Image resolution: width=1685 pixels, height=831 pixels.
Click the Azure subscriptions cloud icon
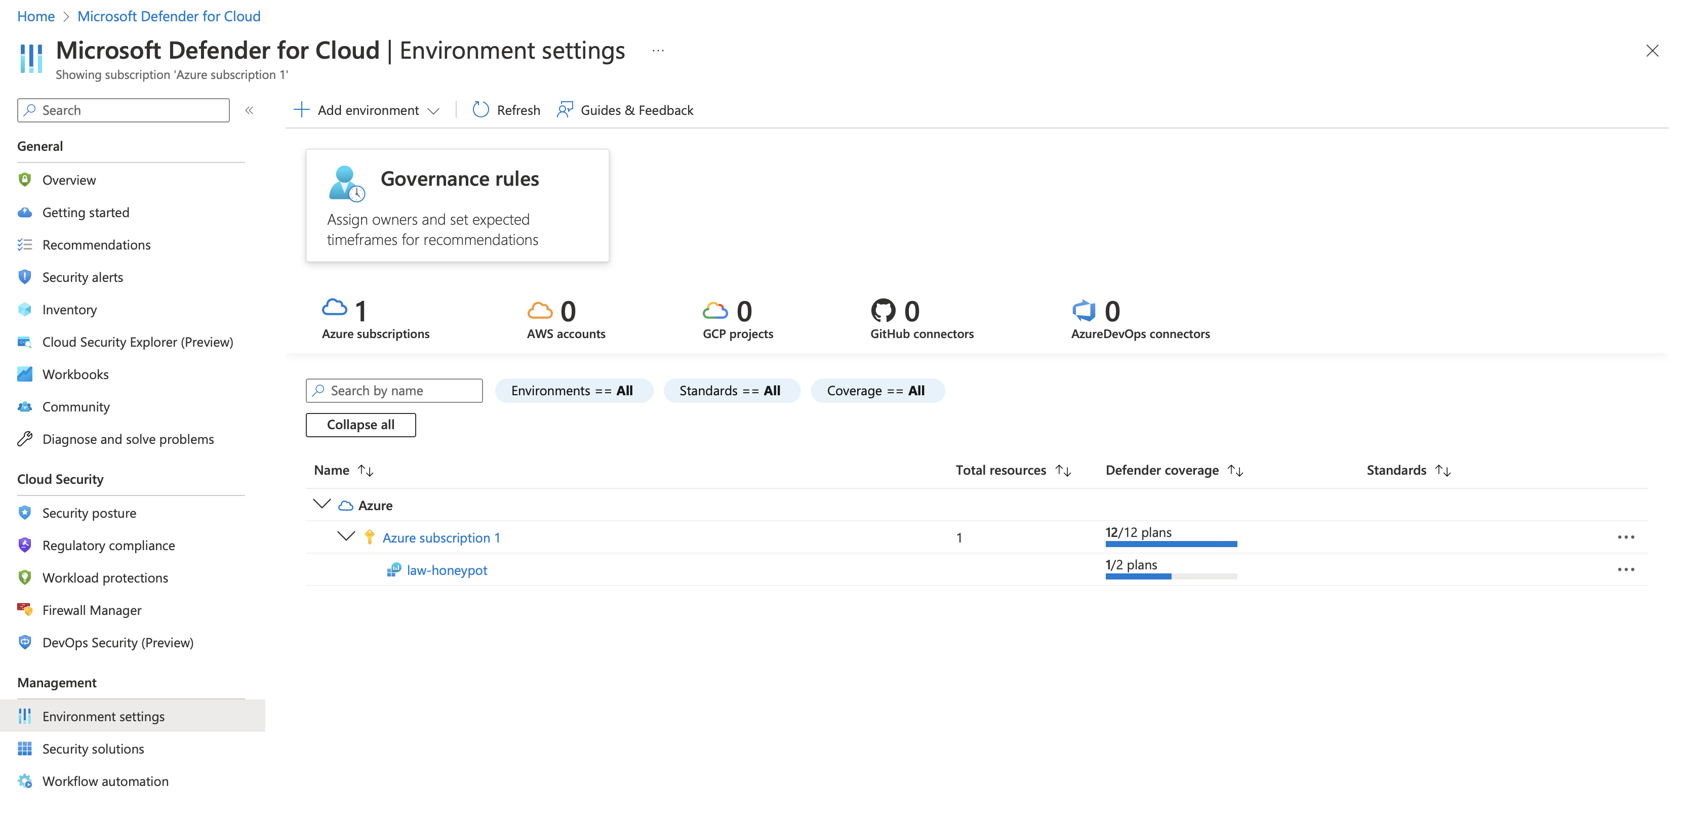(335, 307)
